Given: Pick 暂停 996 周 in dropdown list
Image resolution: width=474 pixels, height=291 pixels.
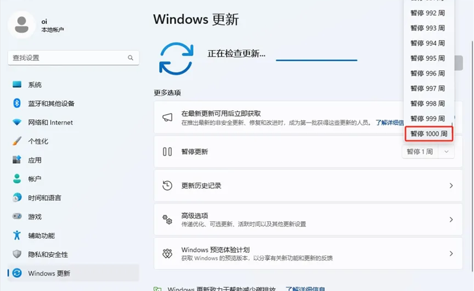Looking at the screenshot, I should point(428,73).
